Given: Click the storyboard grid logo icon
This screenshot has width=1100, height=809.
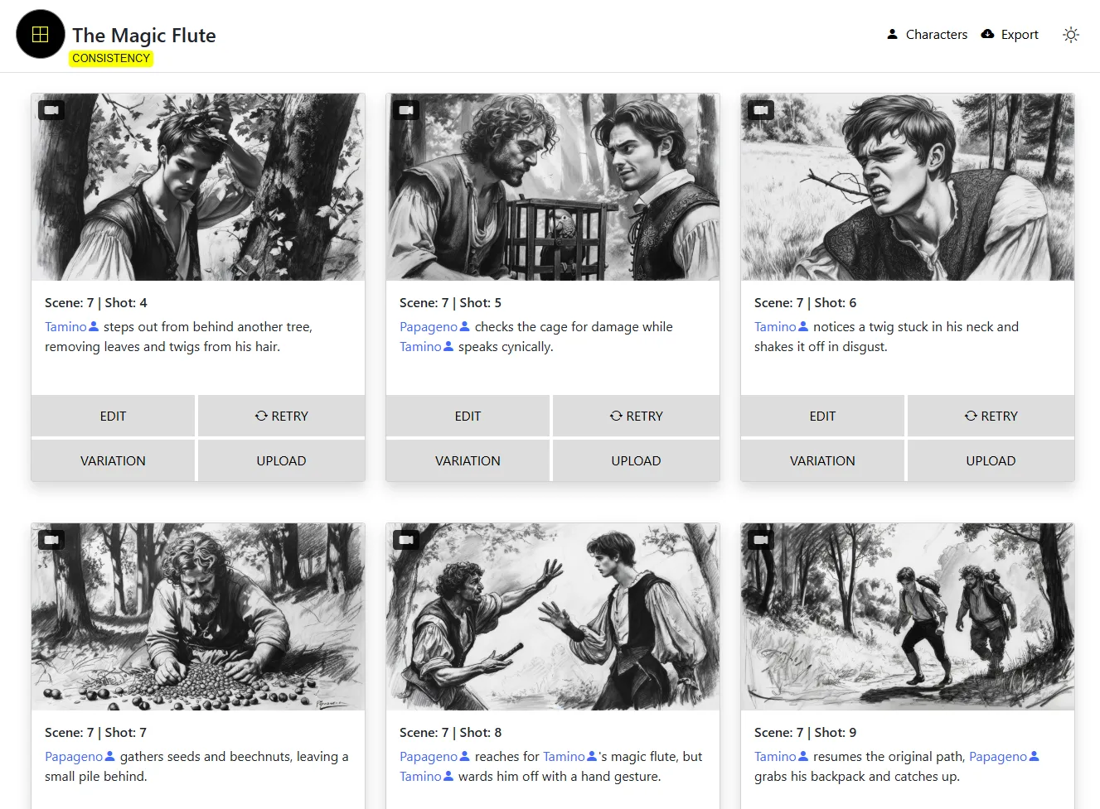Looking at the screenshot, I should click(40, 35).
